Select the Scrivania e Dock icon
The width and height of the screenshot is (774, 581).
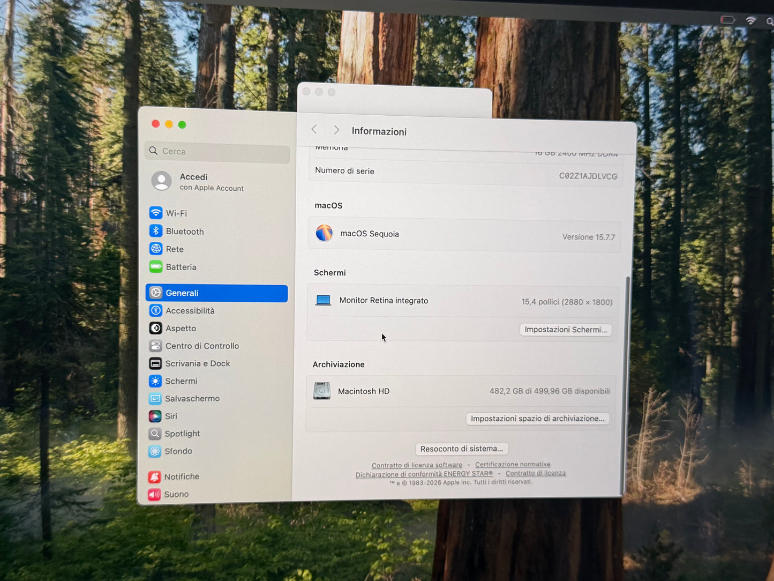pos(155,363)
